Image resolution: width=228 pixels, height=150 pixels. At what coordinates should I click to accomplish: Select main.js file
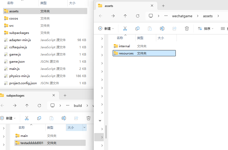45,69
